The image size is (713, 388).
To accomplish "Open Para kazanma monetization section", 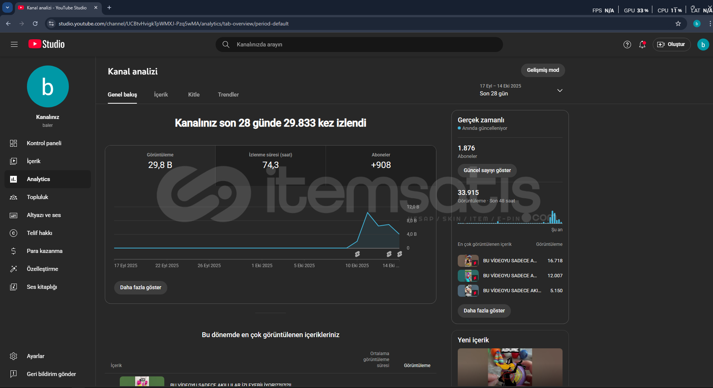I will [45, 251].
